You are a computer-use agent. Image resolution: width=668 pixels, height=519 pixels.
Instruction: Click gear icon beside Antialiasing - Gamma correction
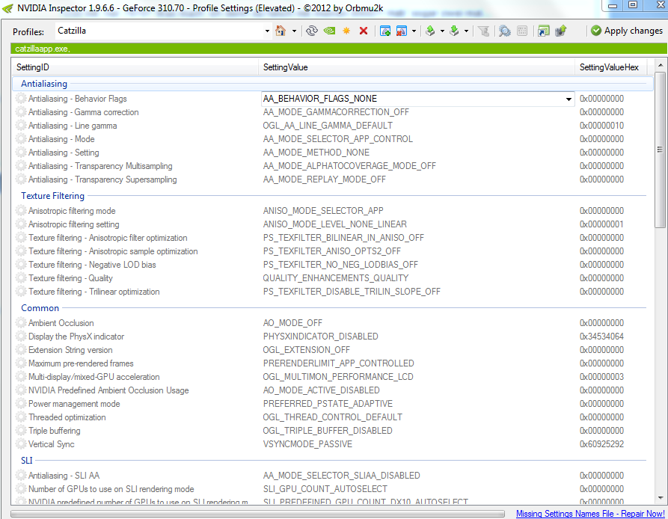tap(21, 112)
